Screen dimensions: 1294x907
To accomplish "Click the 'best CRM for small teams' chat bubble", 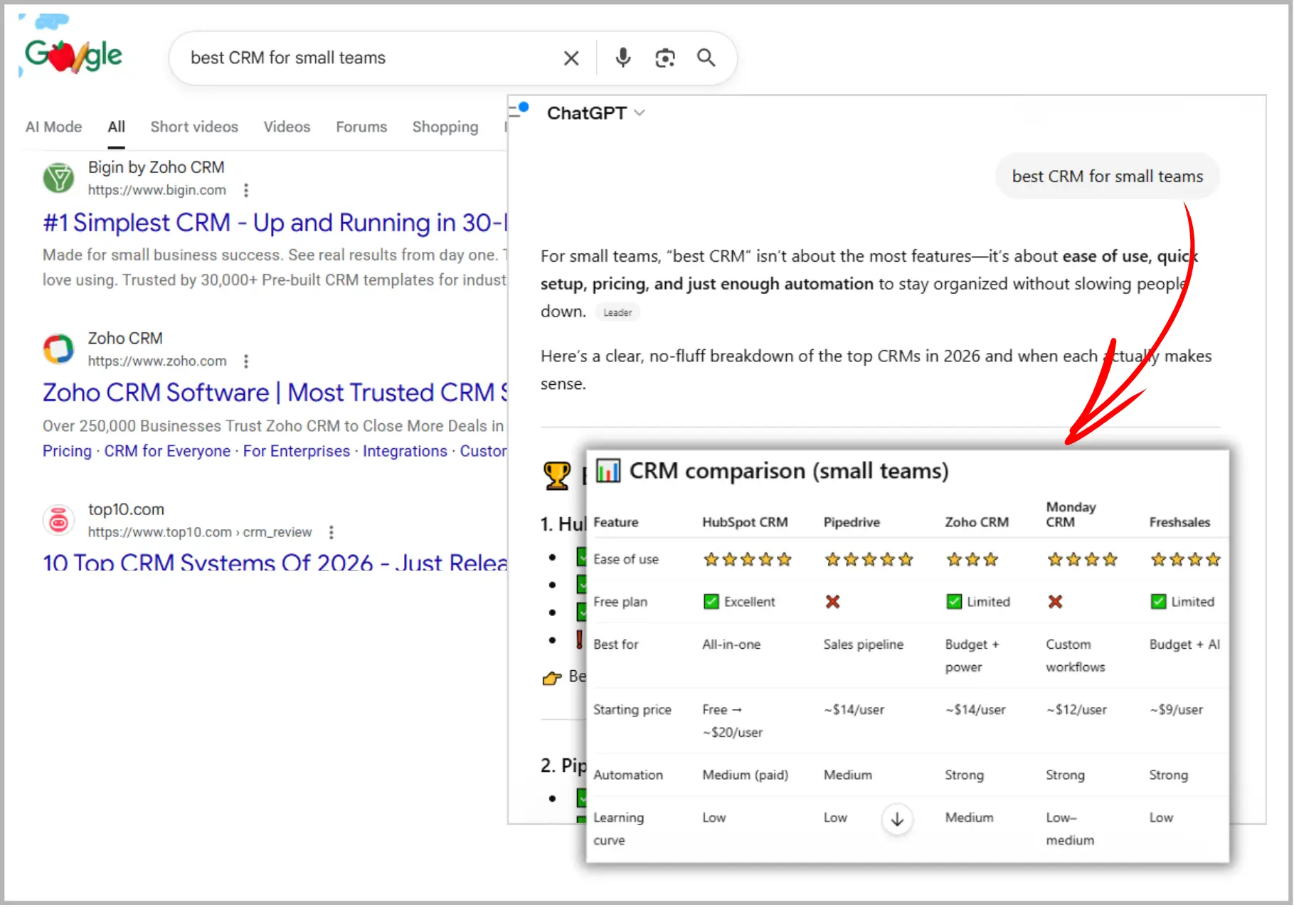I will click(x=1108, y=176).
